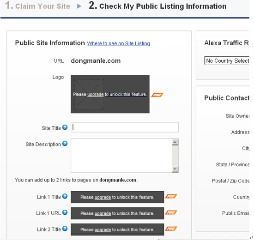The height and width of the screenshot is (242, 254).
Task: Click PRO badge next to Link 2 Title
Action: (x=171, y=229)
